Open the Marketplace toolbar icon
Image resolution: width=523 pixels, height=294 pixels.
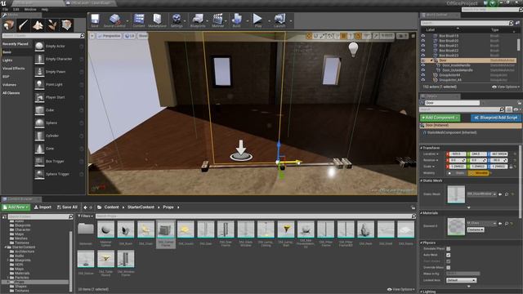[x=157, y=20]
